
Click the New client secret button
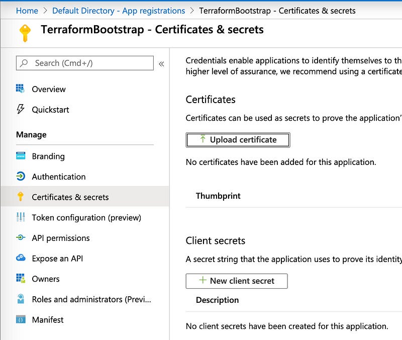(237, 281)
